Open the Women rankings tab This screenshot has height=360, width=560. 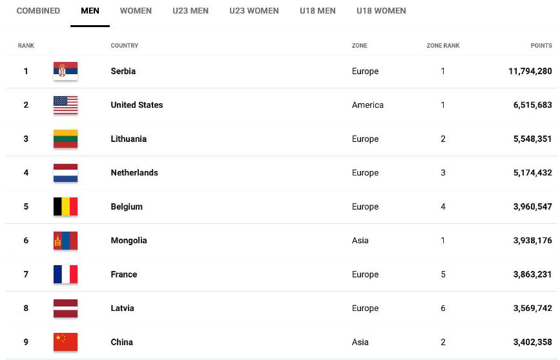click(136, 11)
